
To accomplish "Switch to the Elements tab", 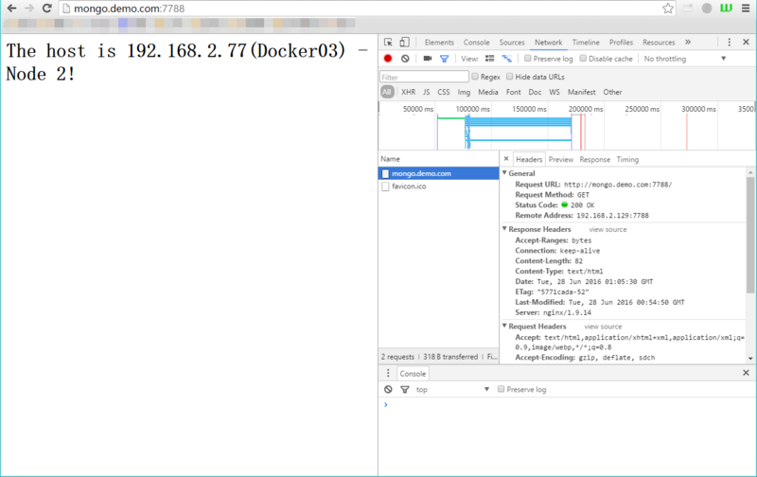I will pyautogui.click(x=439, y=43).
